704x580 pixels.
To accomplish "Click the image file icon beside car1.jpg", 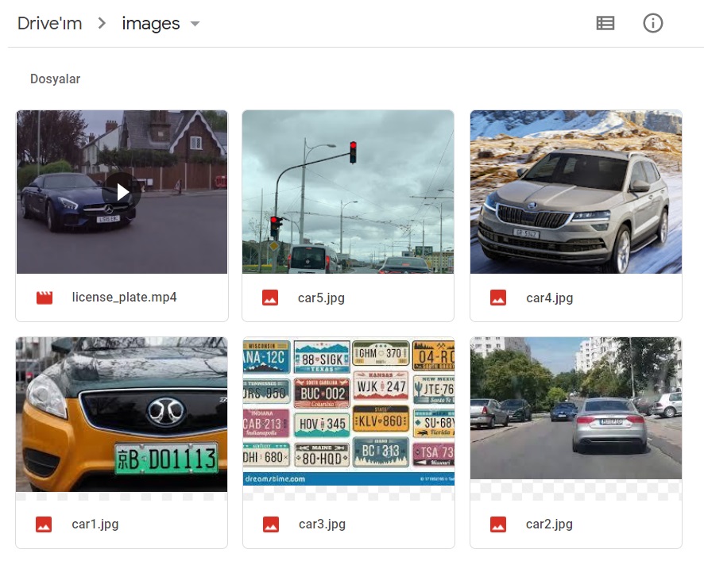I will 44,524.
